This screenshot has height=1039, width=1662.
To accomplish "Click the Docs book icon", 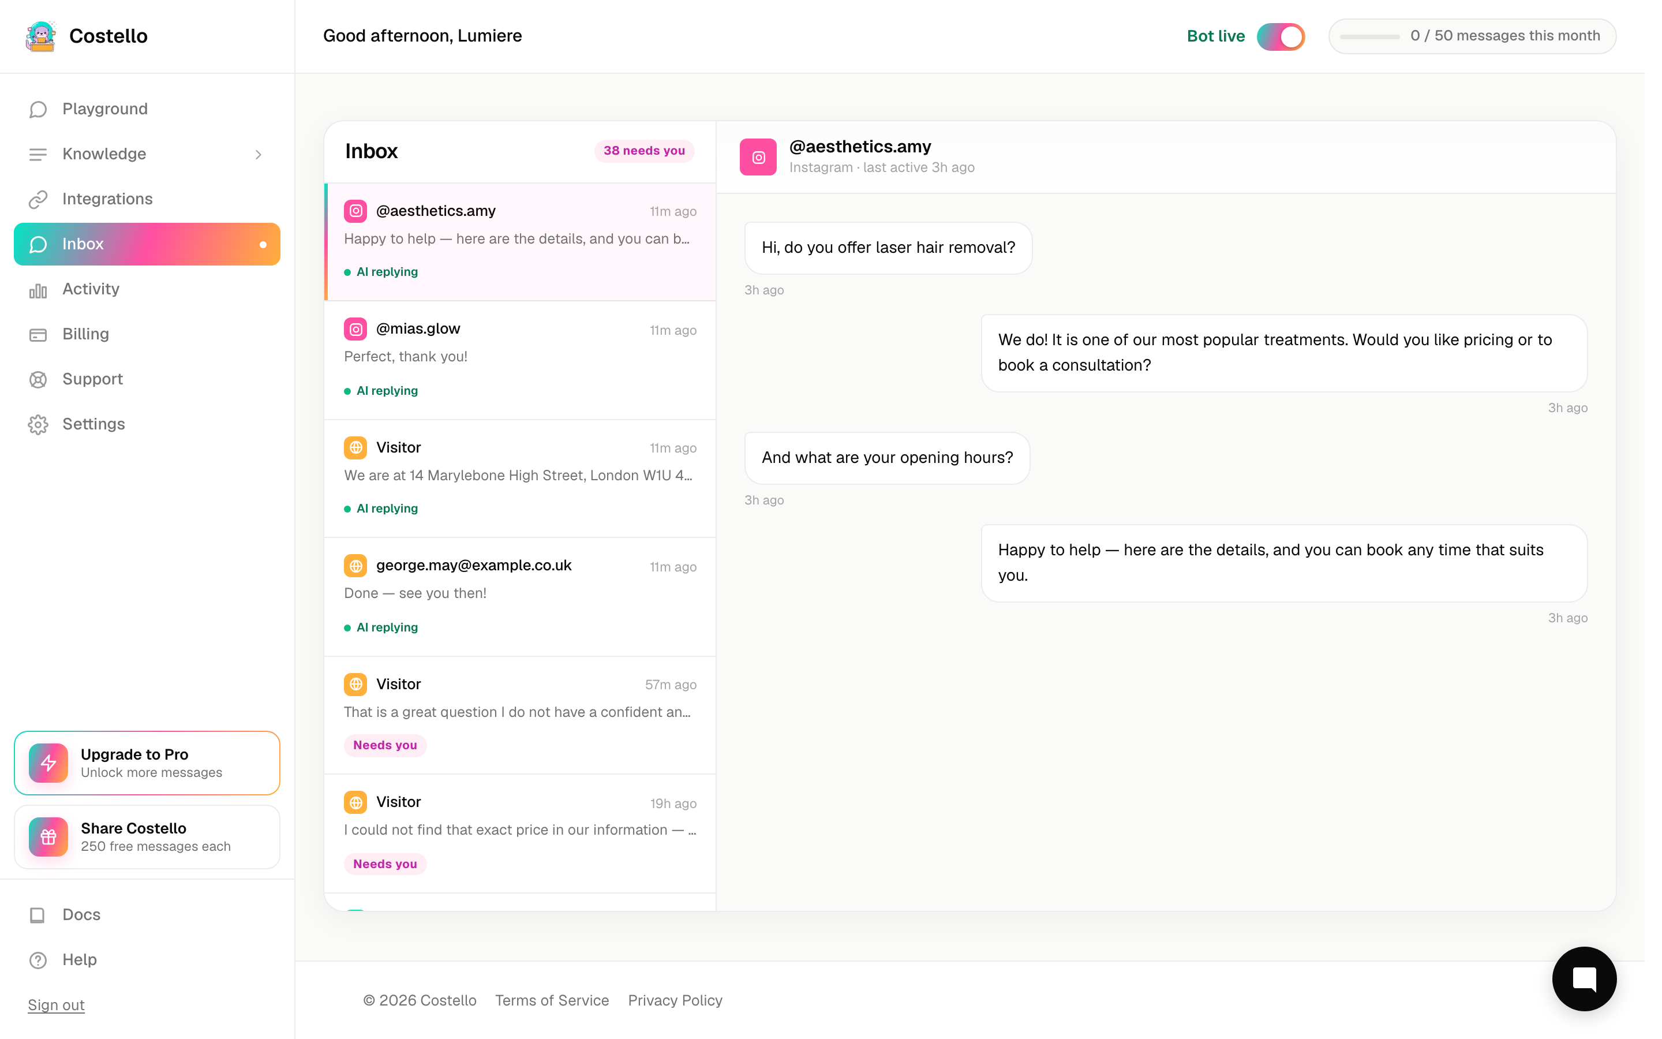I will (38, 915).
